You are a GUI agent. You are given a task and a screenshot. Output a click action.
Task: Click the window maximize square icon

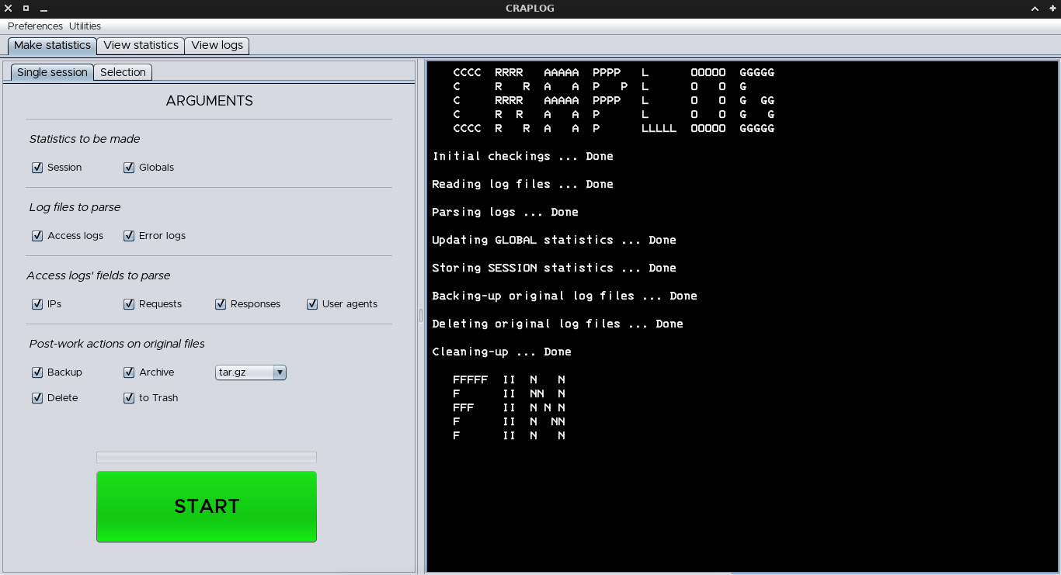tap(26, 9)
